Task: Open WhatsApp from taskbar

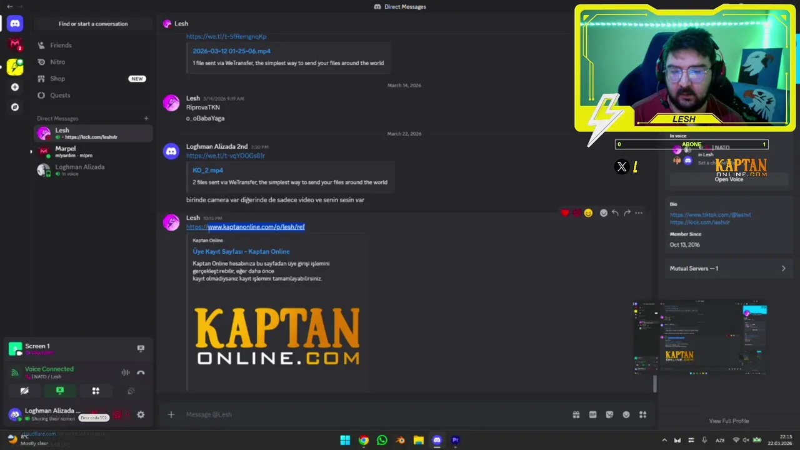Action: click(x=382, y=440)
